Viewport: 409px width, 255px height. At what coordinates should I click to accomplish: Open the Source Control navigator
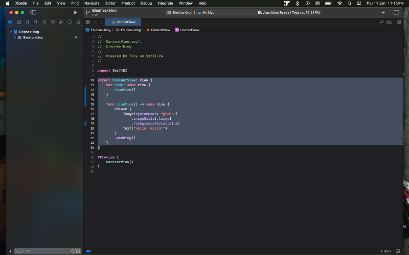point(18,22)
